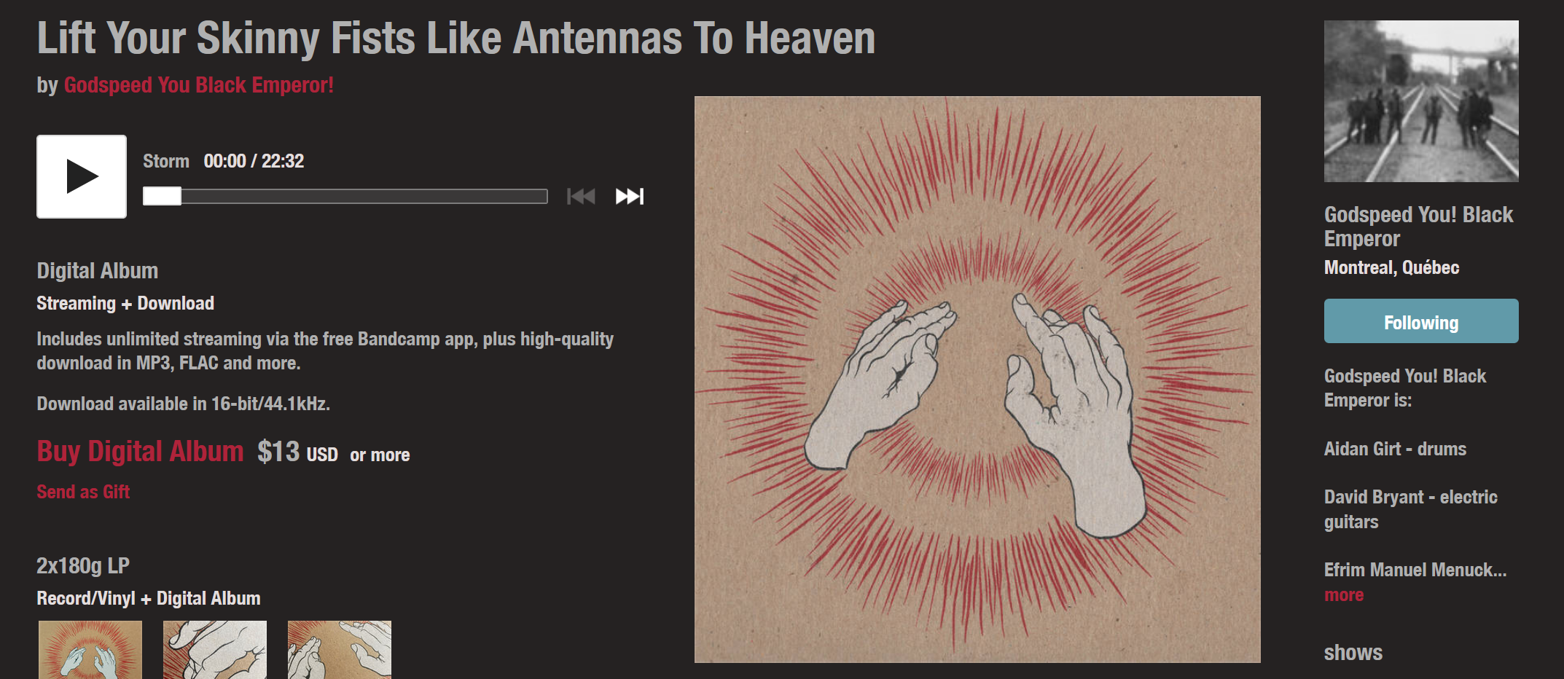
Task: Click the Storm track title
Action: (x=166, y=161)
